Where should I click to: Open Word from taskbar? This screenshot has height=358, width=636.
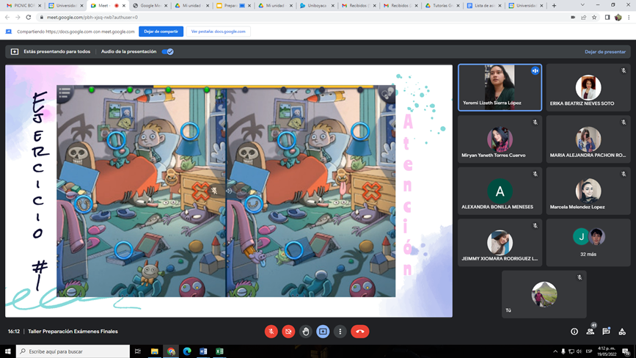(203, 351)
